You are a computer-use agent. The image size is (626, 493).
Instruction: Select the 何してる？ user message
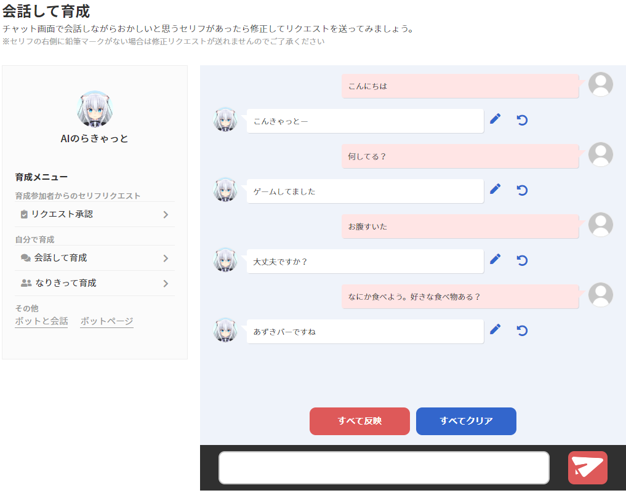460,156
